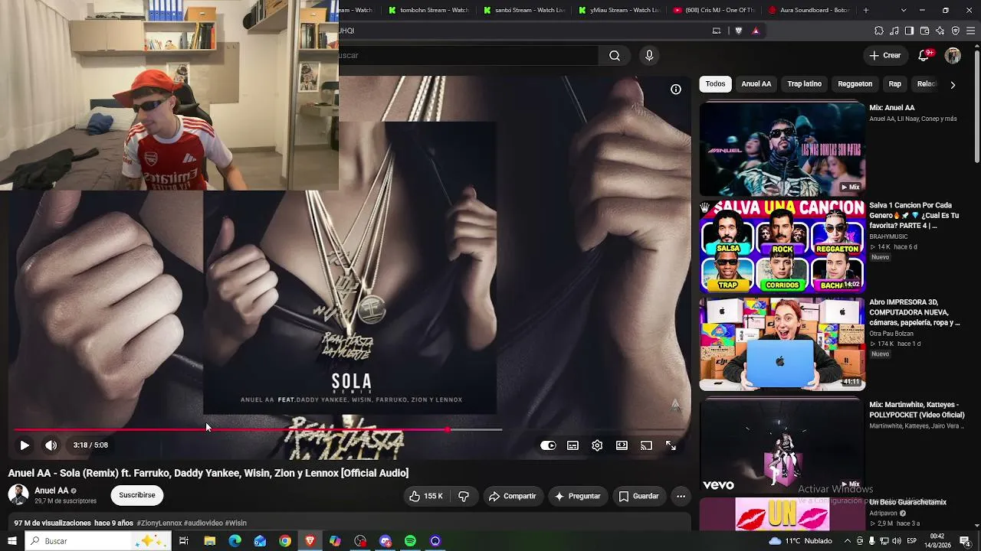This screenshot has width=981, height=551.
Task: Open the Windows Start menu
Action: click(x=12, y=541)
